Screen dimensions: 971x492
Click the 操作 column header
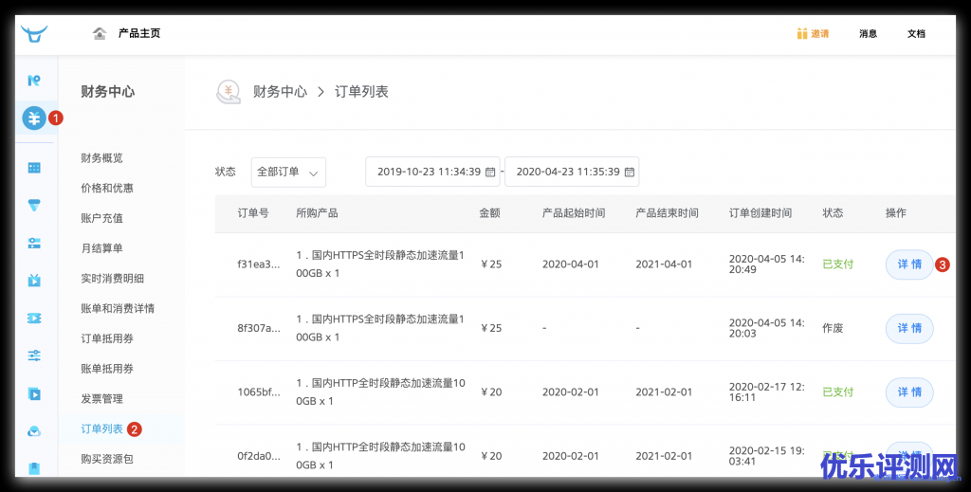click(896, 213)
